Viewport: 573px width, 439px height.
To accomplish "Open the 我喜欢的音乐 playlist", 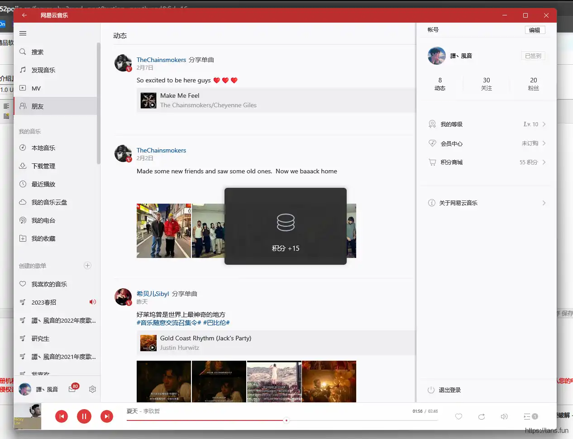I will click(55, 284).
